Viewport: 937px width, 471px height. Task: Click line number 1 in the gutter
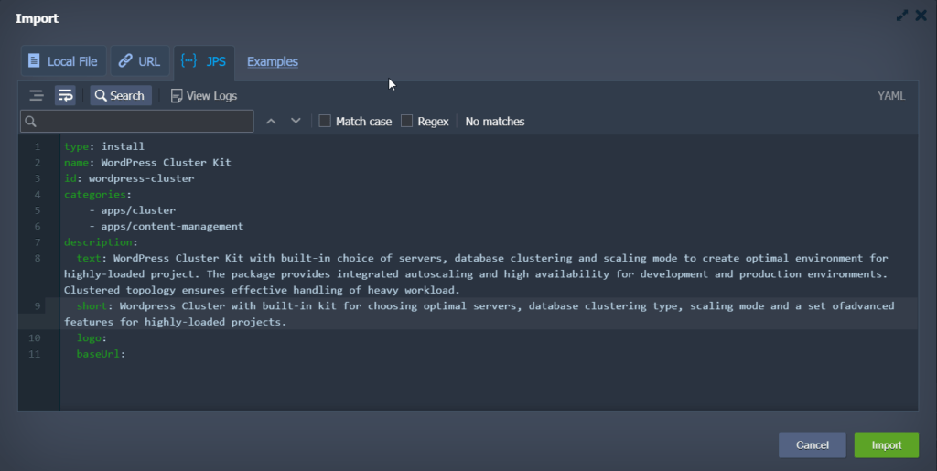click(38, 146)
